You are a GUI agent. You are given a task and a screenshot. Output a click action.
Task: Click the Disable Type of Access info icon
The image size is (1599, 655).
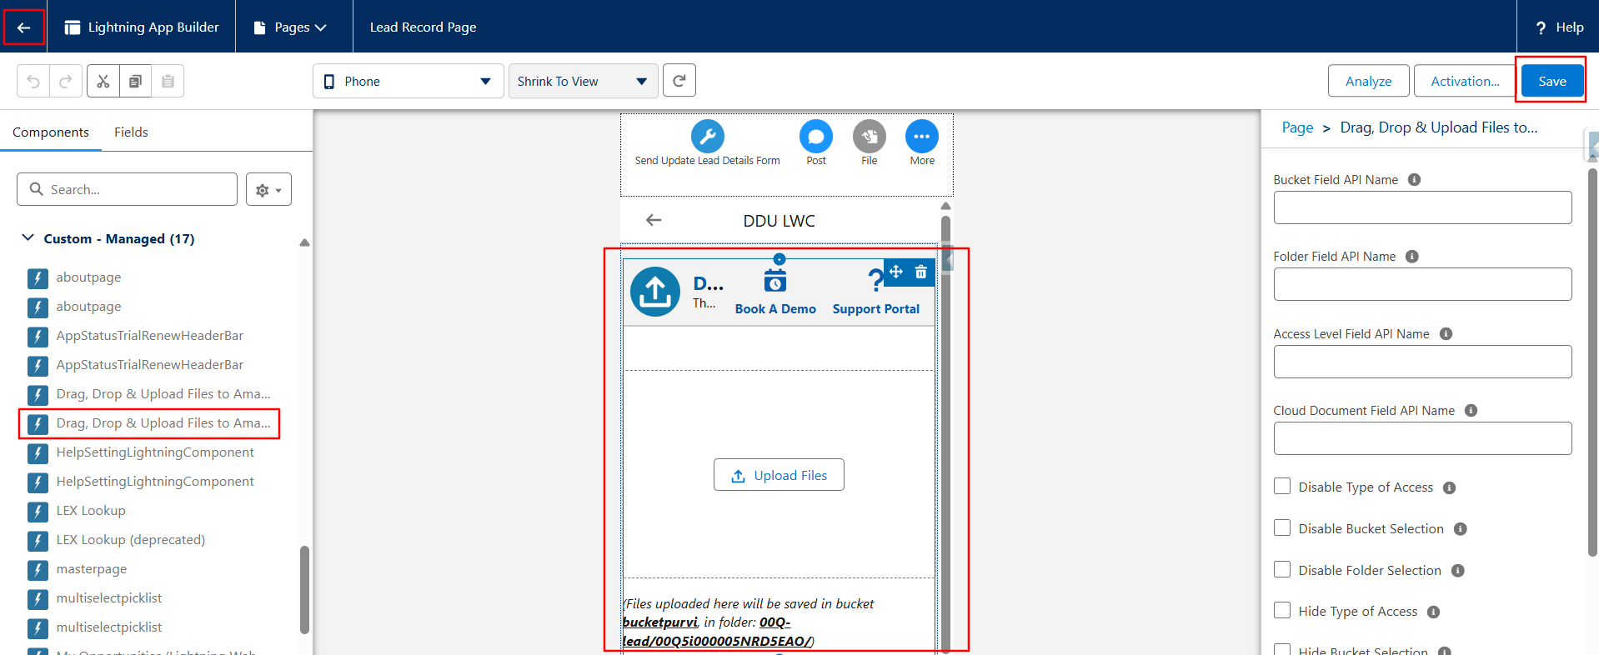point(1450,488)
